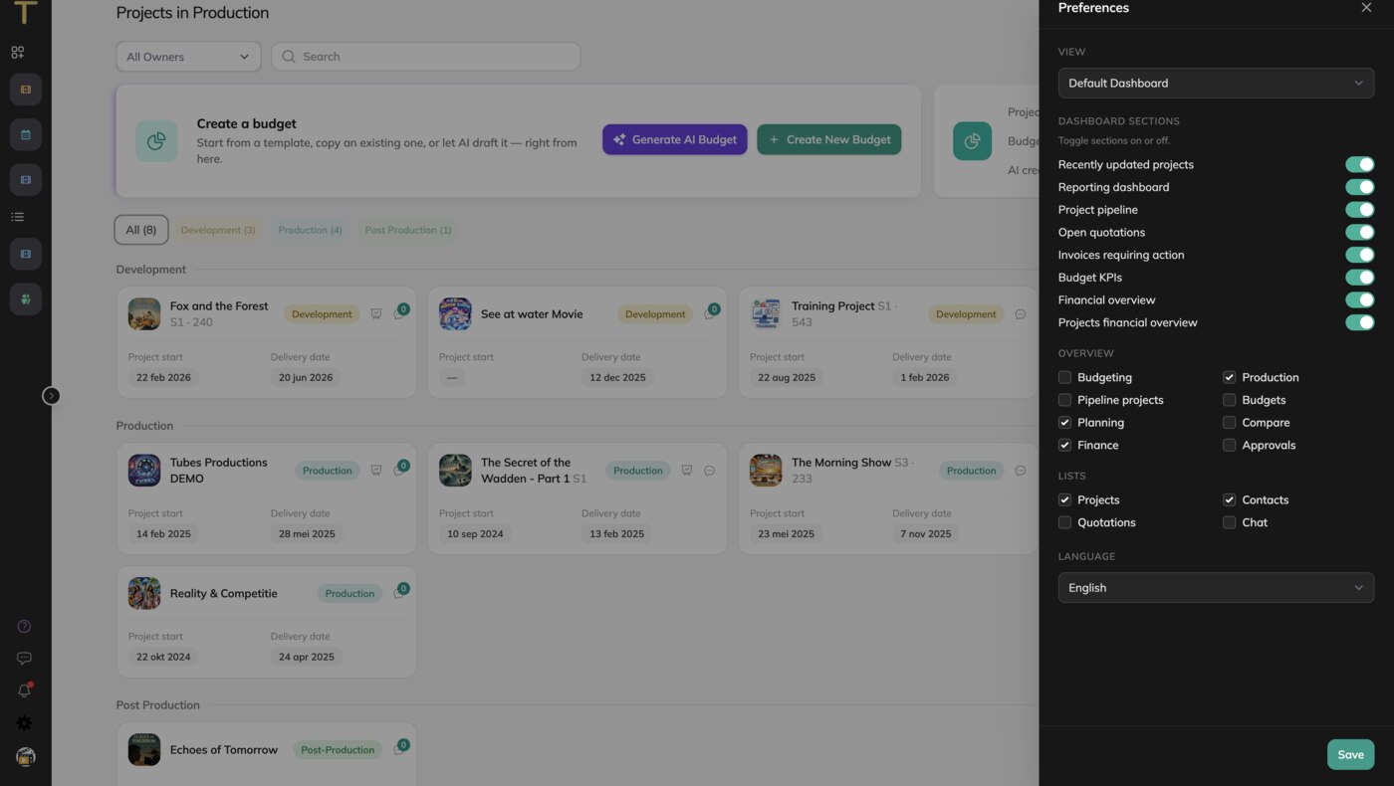Open the settings gear icon
1394x786 pixels.
pyautogui.click(x=25, y=723)
